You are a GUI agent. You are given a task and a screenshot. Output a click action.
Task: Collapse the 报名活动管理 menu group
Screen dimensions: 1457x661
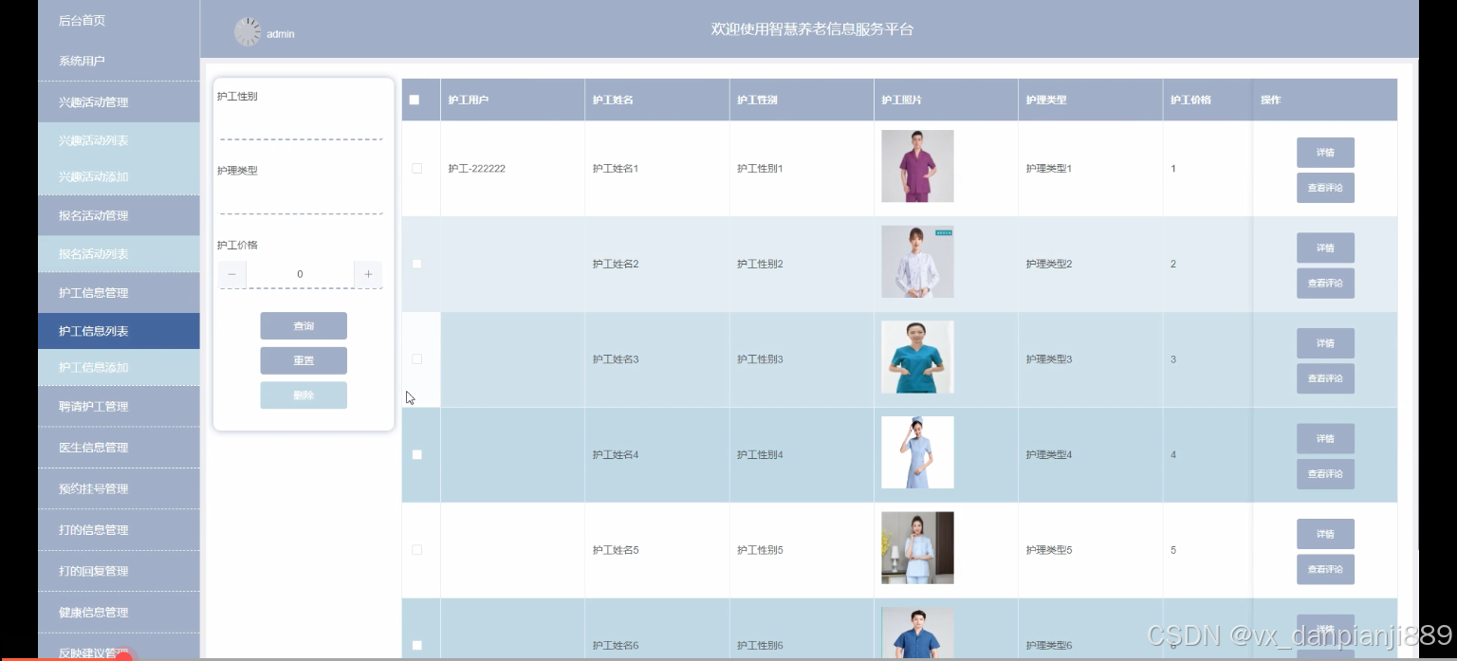tap(119, 215)
